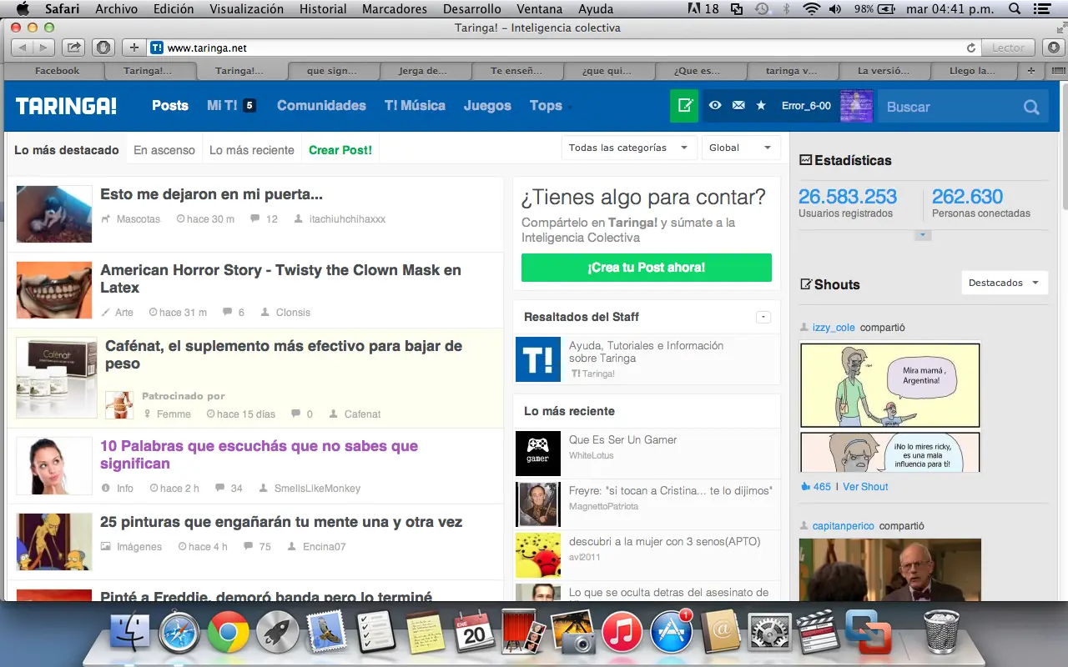
Task: Collapse the Resaltados del Staff section
Action: (x=763, y=317)
